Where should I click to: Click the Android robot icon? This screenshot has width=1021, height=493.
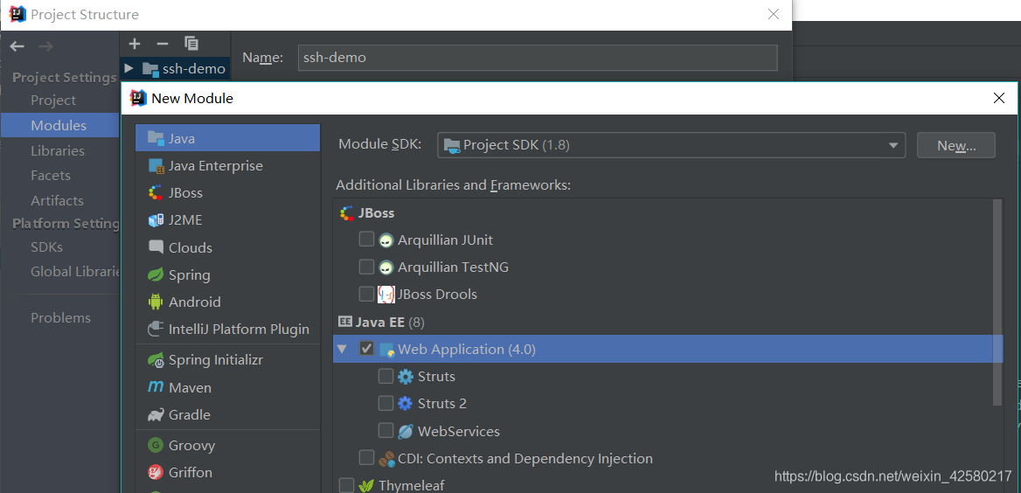tap(156, 302)
